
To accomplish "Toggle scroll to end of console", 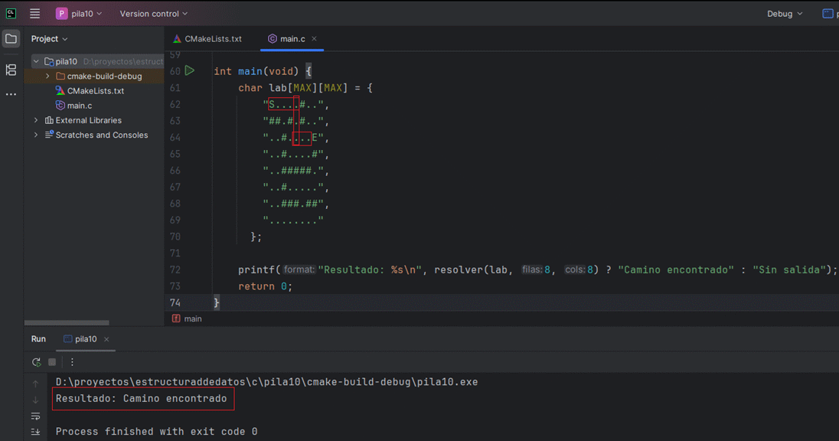I will (x=35, y=433).
